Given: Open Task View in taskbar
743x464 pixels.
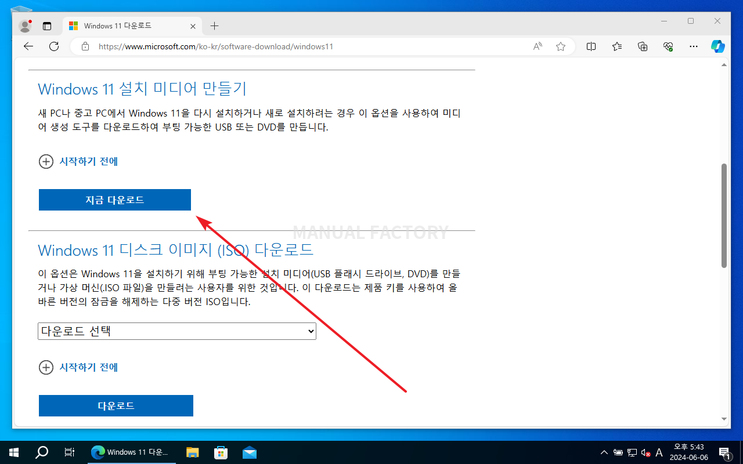Looking at the screenshot, I should pos(69,452).
